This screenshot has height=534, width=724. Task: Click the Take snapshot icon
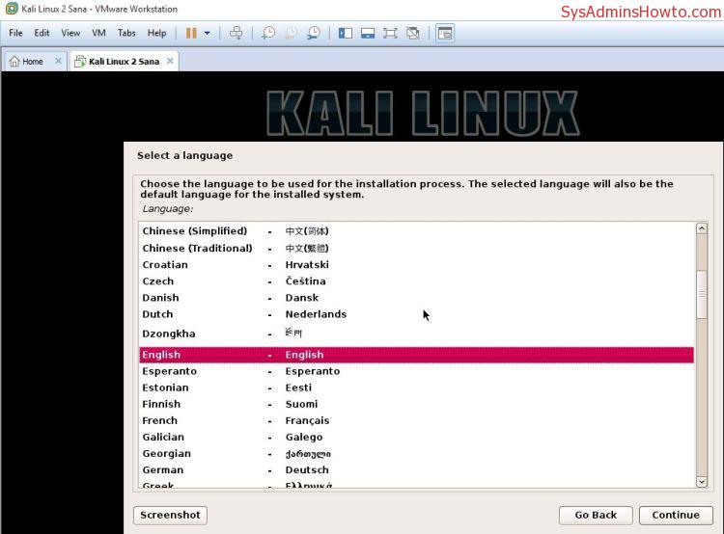[x=268, y=33]
